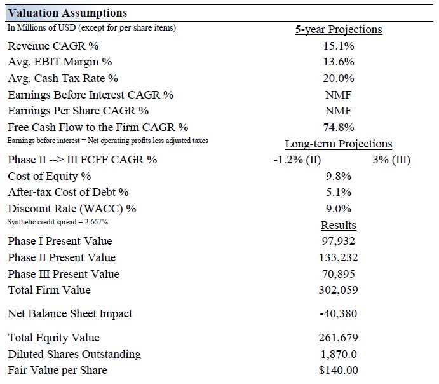Click the After-tax Cost of Debt value 5.1%
Image resolution: width=439 pixels, height=384 pixels.
[338, 192]
